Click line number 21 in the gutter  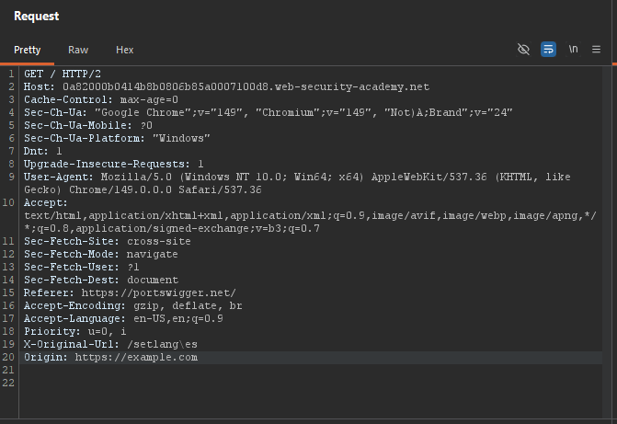[8, 370]
